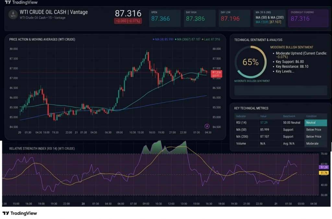The width and height of the screenshot is (332, 219).
Task: Select the Day High 87.386 card
Action: 199,18
